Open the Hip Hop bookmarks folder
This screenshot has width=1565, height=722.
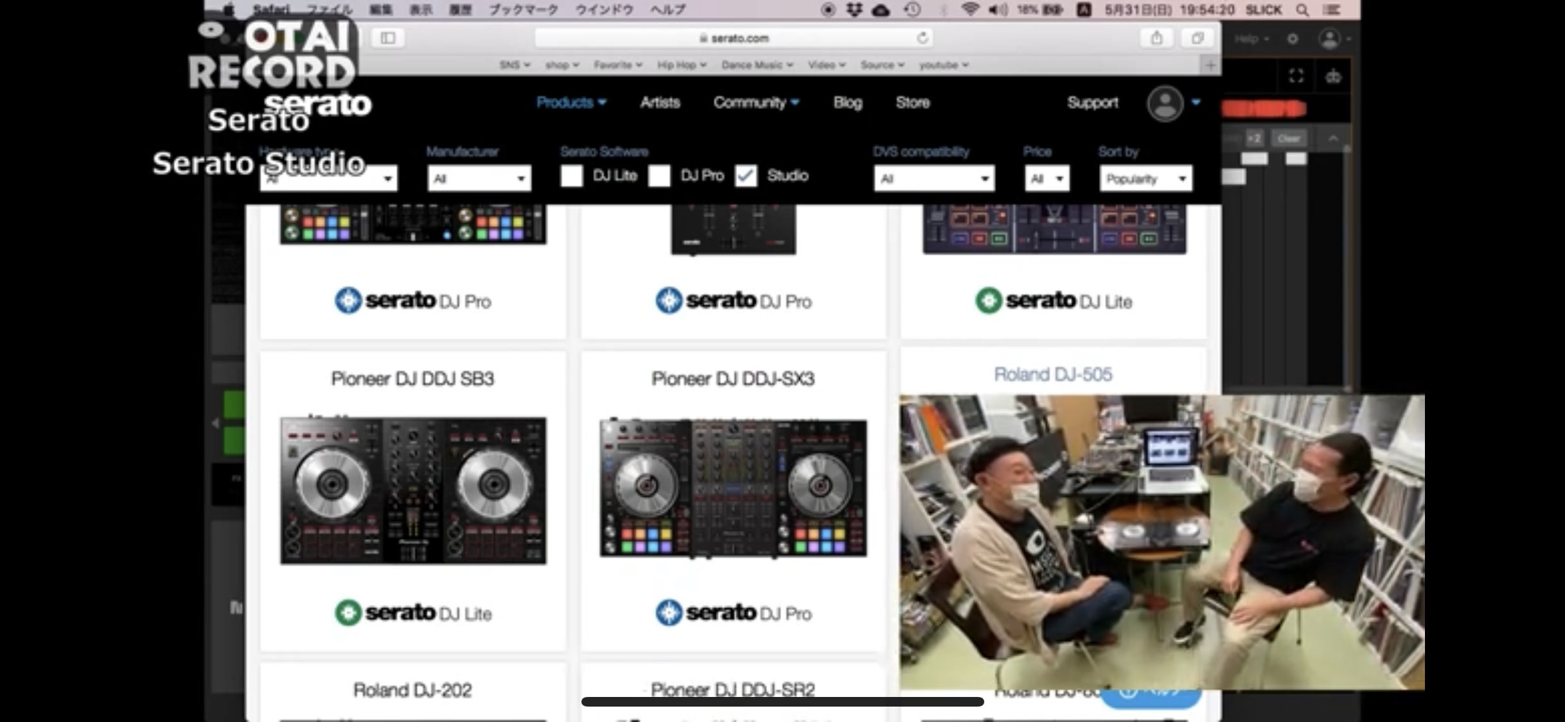(x=682, y=65)
